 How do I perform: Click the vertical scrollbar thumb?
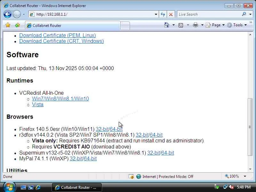[x=250, y=127]
